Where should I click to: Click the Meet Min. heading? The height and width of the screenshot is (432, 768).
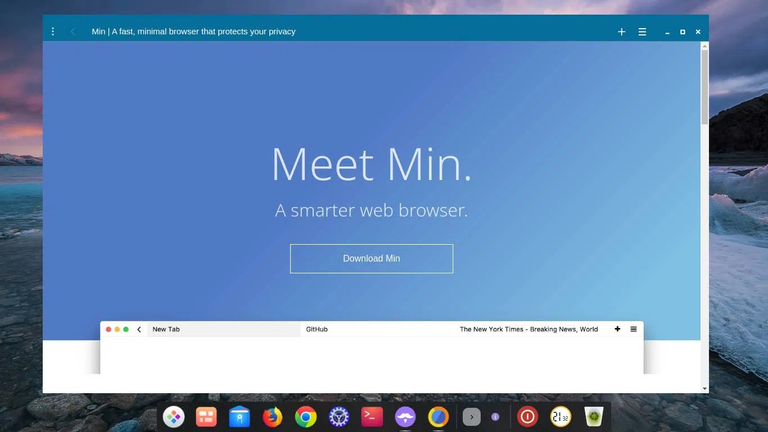coord(372,164)
